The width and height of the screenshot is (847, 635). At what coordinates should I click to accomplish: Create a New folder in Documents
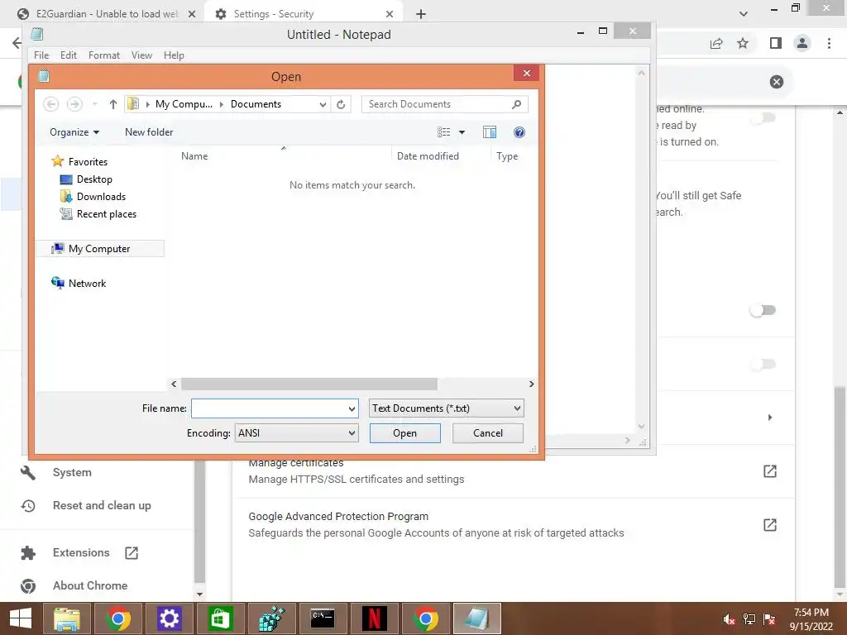pos(149,132)
